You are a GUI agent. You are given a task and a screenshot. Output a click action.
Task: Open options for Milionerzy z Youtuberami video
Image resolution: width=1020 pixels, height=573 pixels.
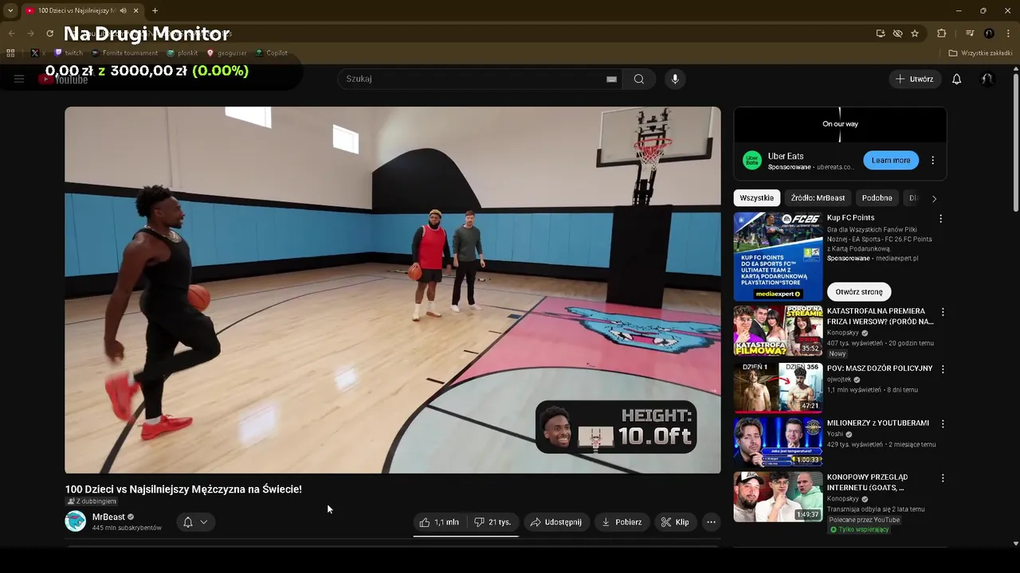pos(943,424)
